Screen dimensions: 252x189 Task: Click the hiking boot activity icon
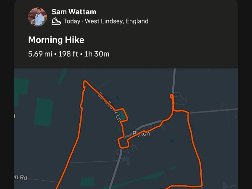pyautogui.click(x=56, y=21)
